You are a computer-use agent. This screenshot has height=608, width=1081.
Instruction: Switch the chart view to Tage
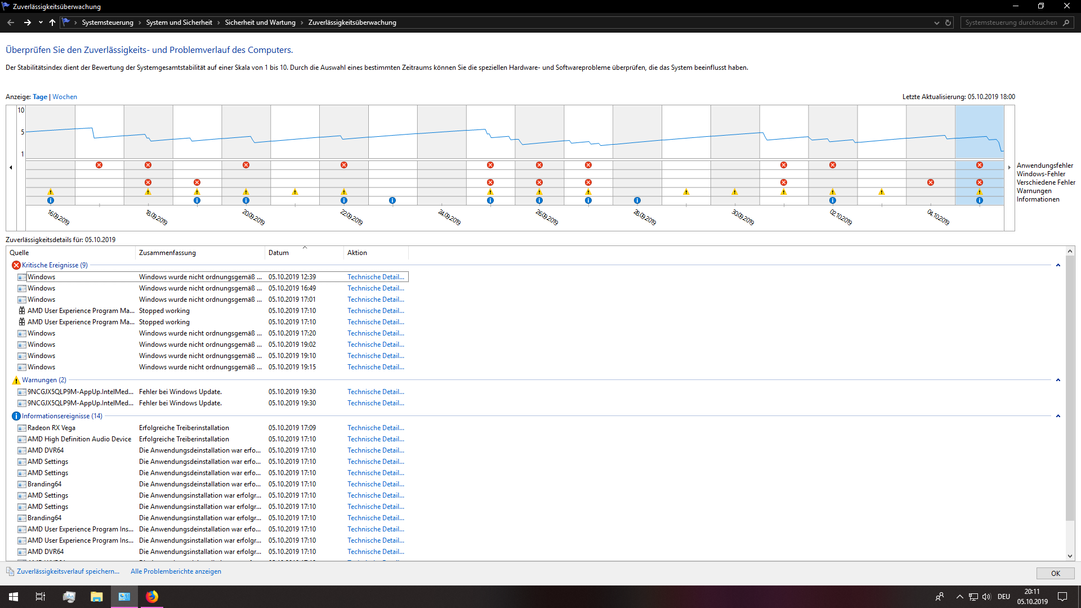pos(40,97)
